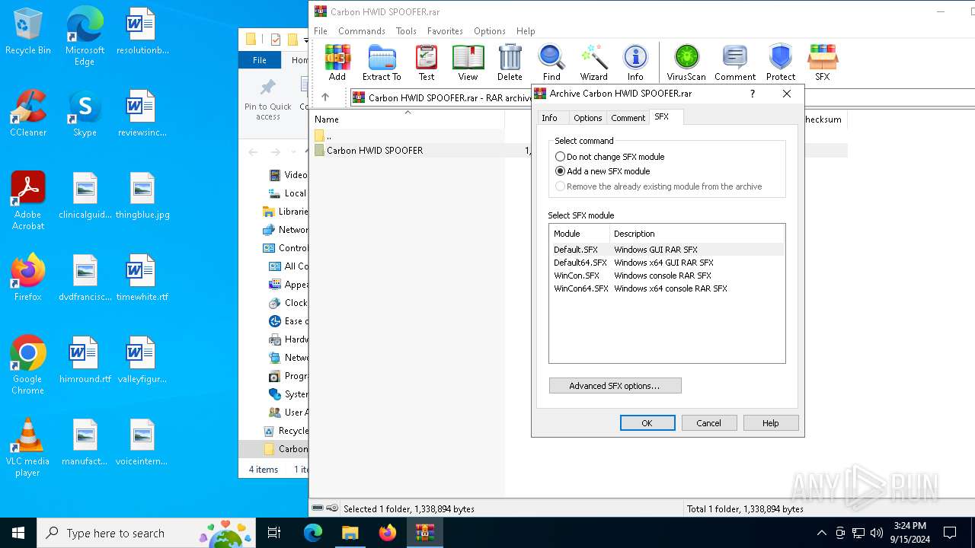Open Recycle Bin on the desktop
The width and height of the screenshot is (975, 548).
pyautogui.click(x=28, y=32)
